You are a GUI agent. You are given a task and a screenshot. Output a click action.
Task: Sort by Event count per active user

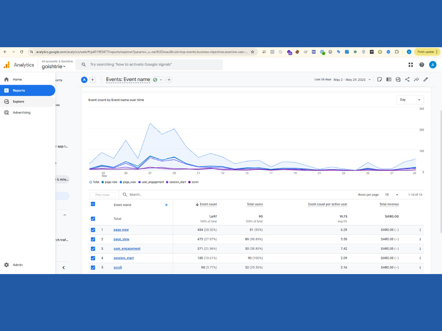[328, 204]
